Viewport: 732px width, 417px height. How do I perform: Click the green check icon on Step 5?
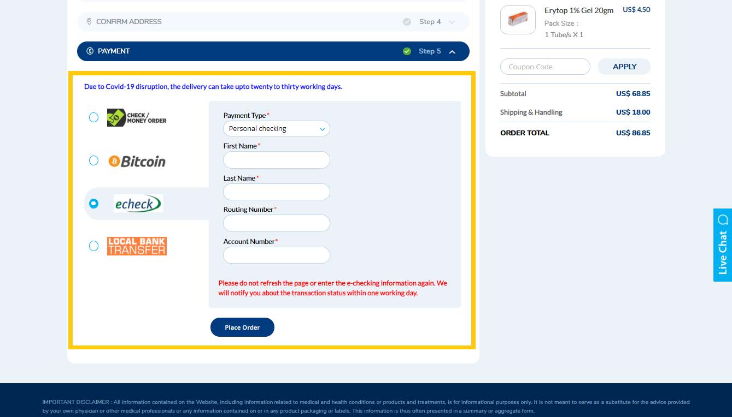[x=407, y=51]
